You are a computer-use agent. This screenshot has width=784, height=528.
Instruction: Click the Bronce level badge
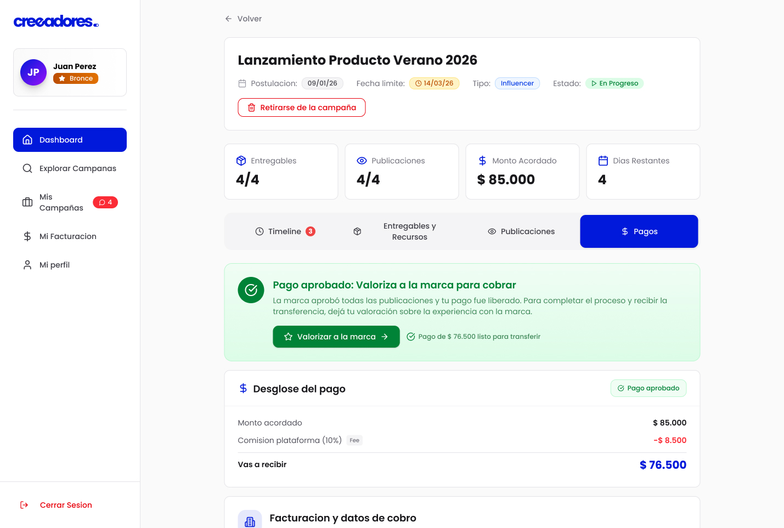tap(76, 78)
